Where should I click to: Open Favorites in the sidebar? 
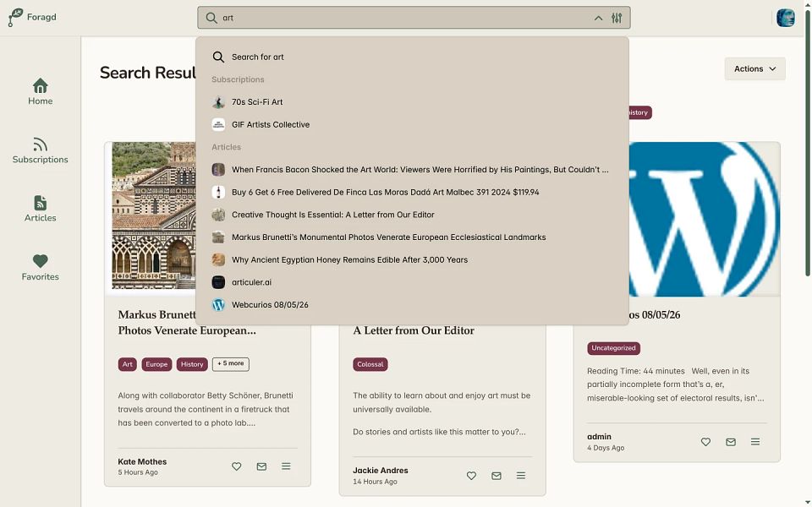[41, 268]
